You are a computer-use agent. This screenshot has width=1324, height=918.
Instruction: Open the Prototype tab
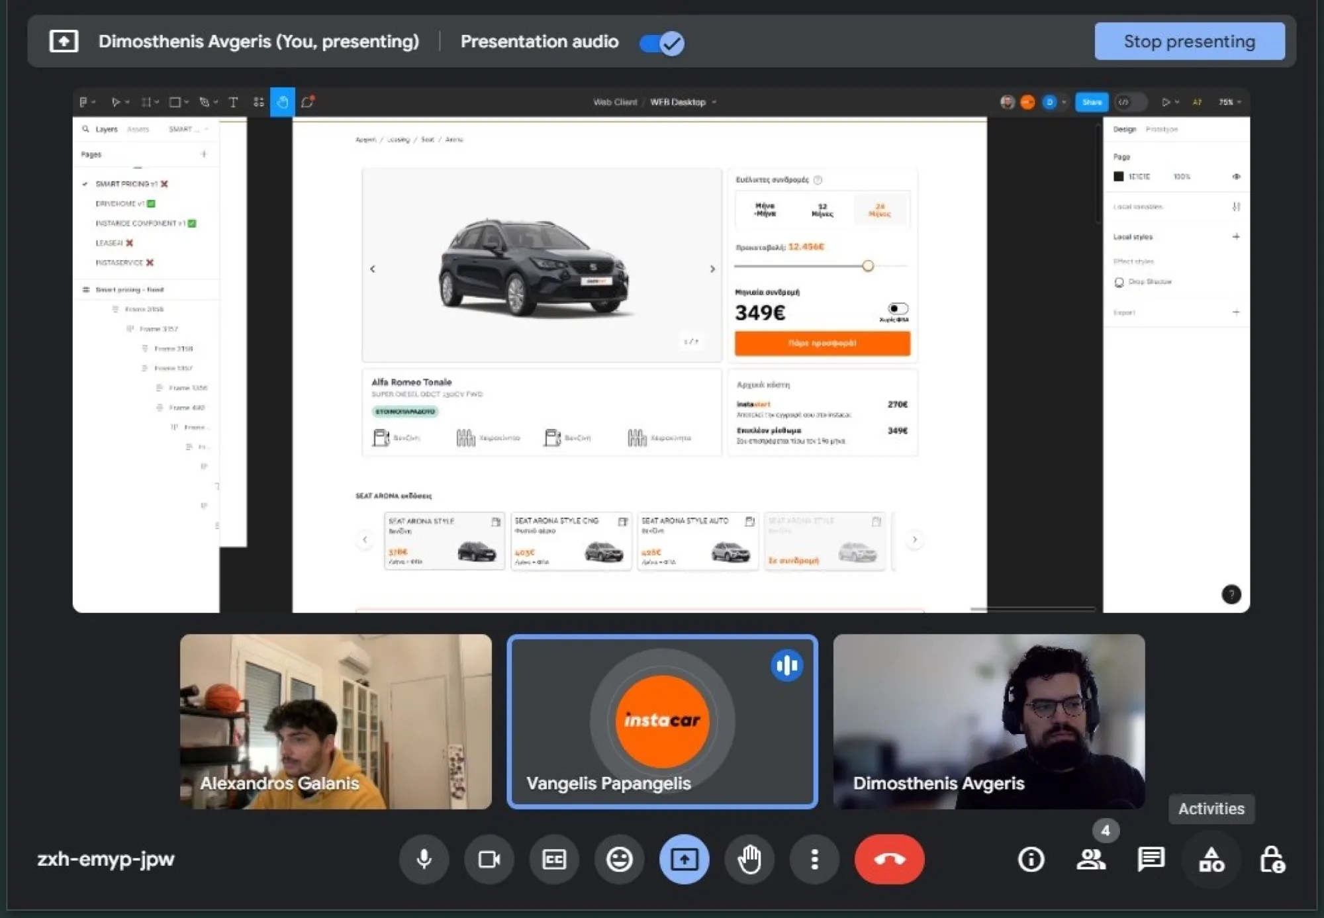tap(1161, 129)
